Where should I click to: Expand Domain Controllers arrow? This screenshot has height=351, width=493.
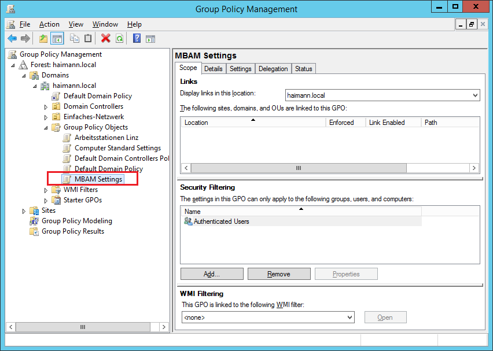[46, 107]
